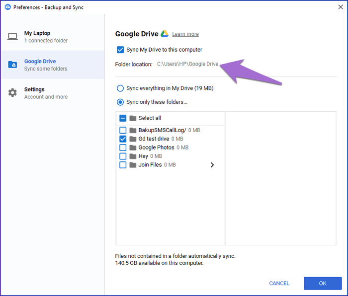Click the '140.5 GB available on this computer' text
The height and width of the screenshot is (296, 348).
160,263
